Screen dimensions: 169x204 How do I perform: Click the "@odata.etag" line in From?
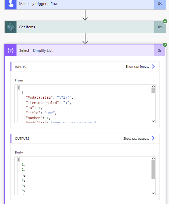[49, 97]
